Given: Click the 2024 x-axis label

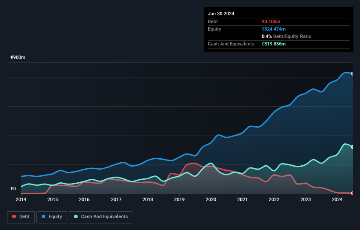Looking at the screenshot, I should (337, 199).
